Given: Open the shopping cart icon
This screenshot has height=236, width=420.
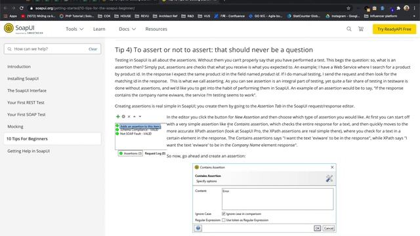Looking at the screenshot, I should coord(361,29).
